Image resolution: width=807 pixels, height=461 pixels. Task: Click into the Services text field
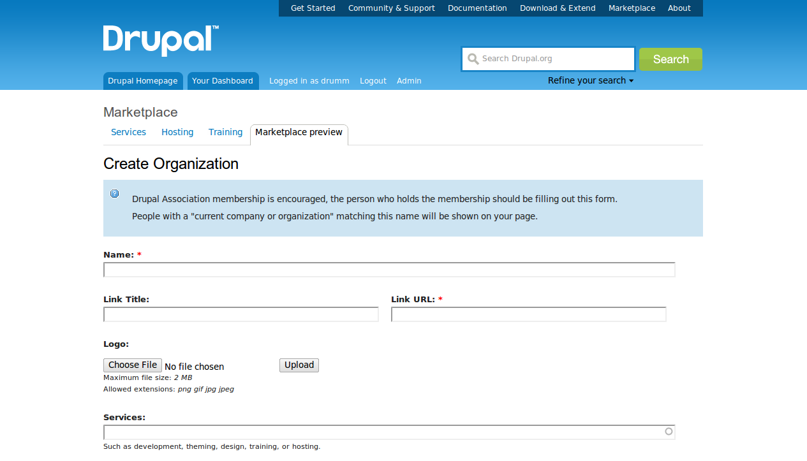(389, 432)
